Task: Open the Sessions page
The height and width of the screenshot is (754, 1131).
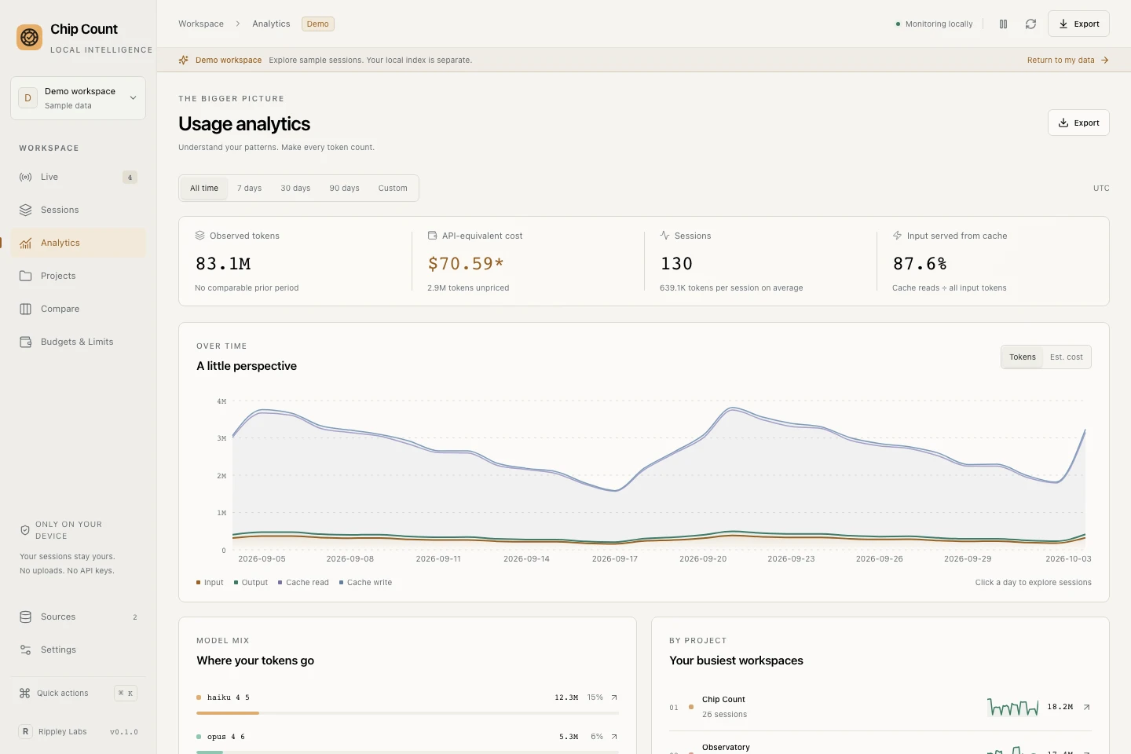Action: [x=79, y=210]
